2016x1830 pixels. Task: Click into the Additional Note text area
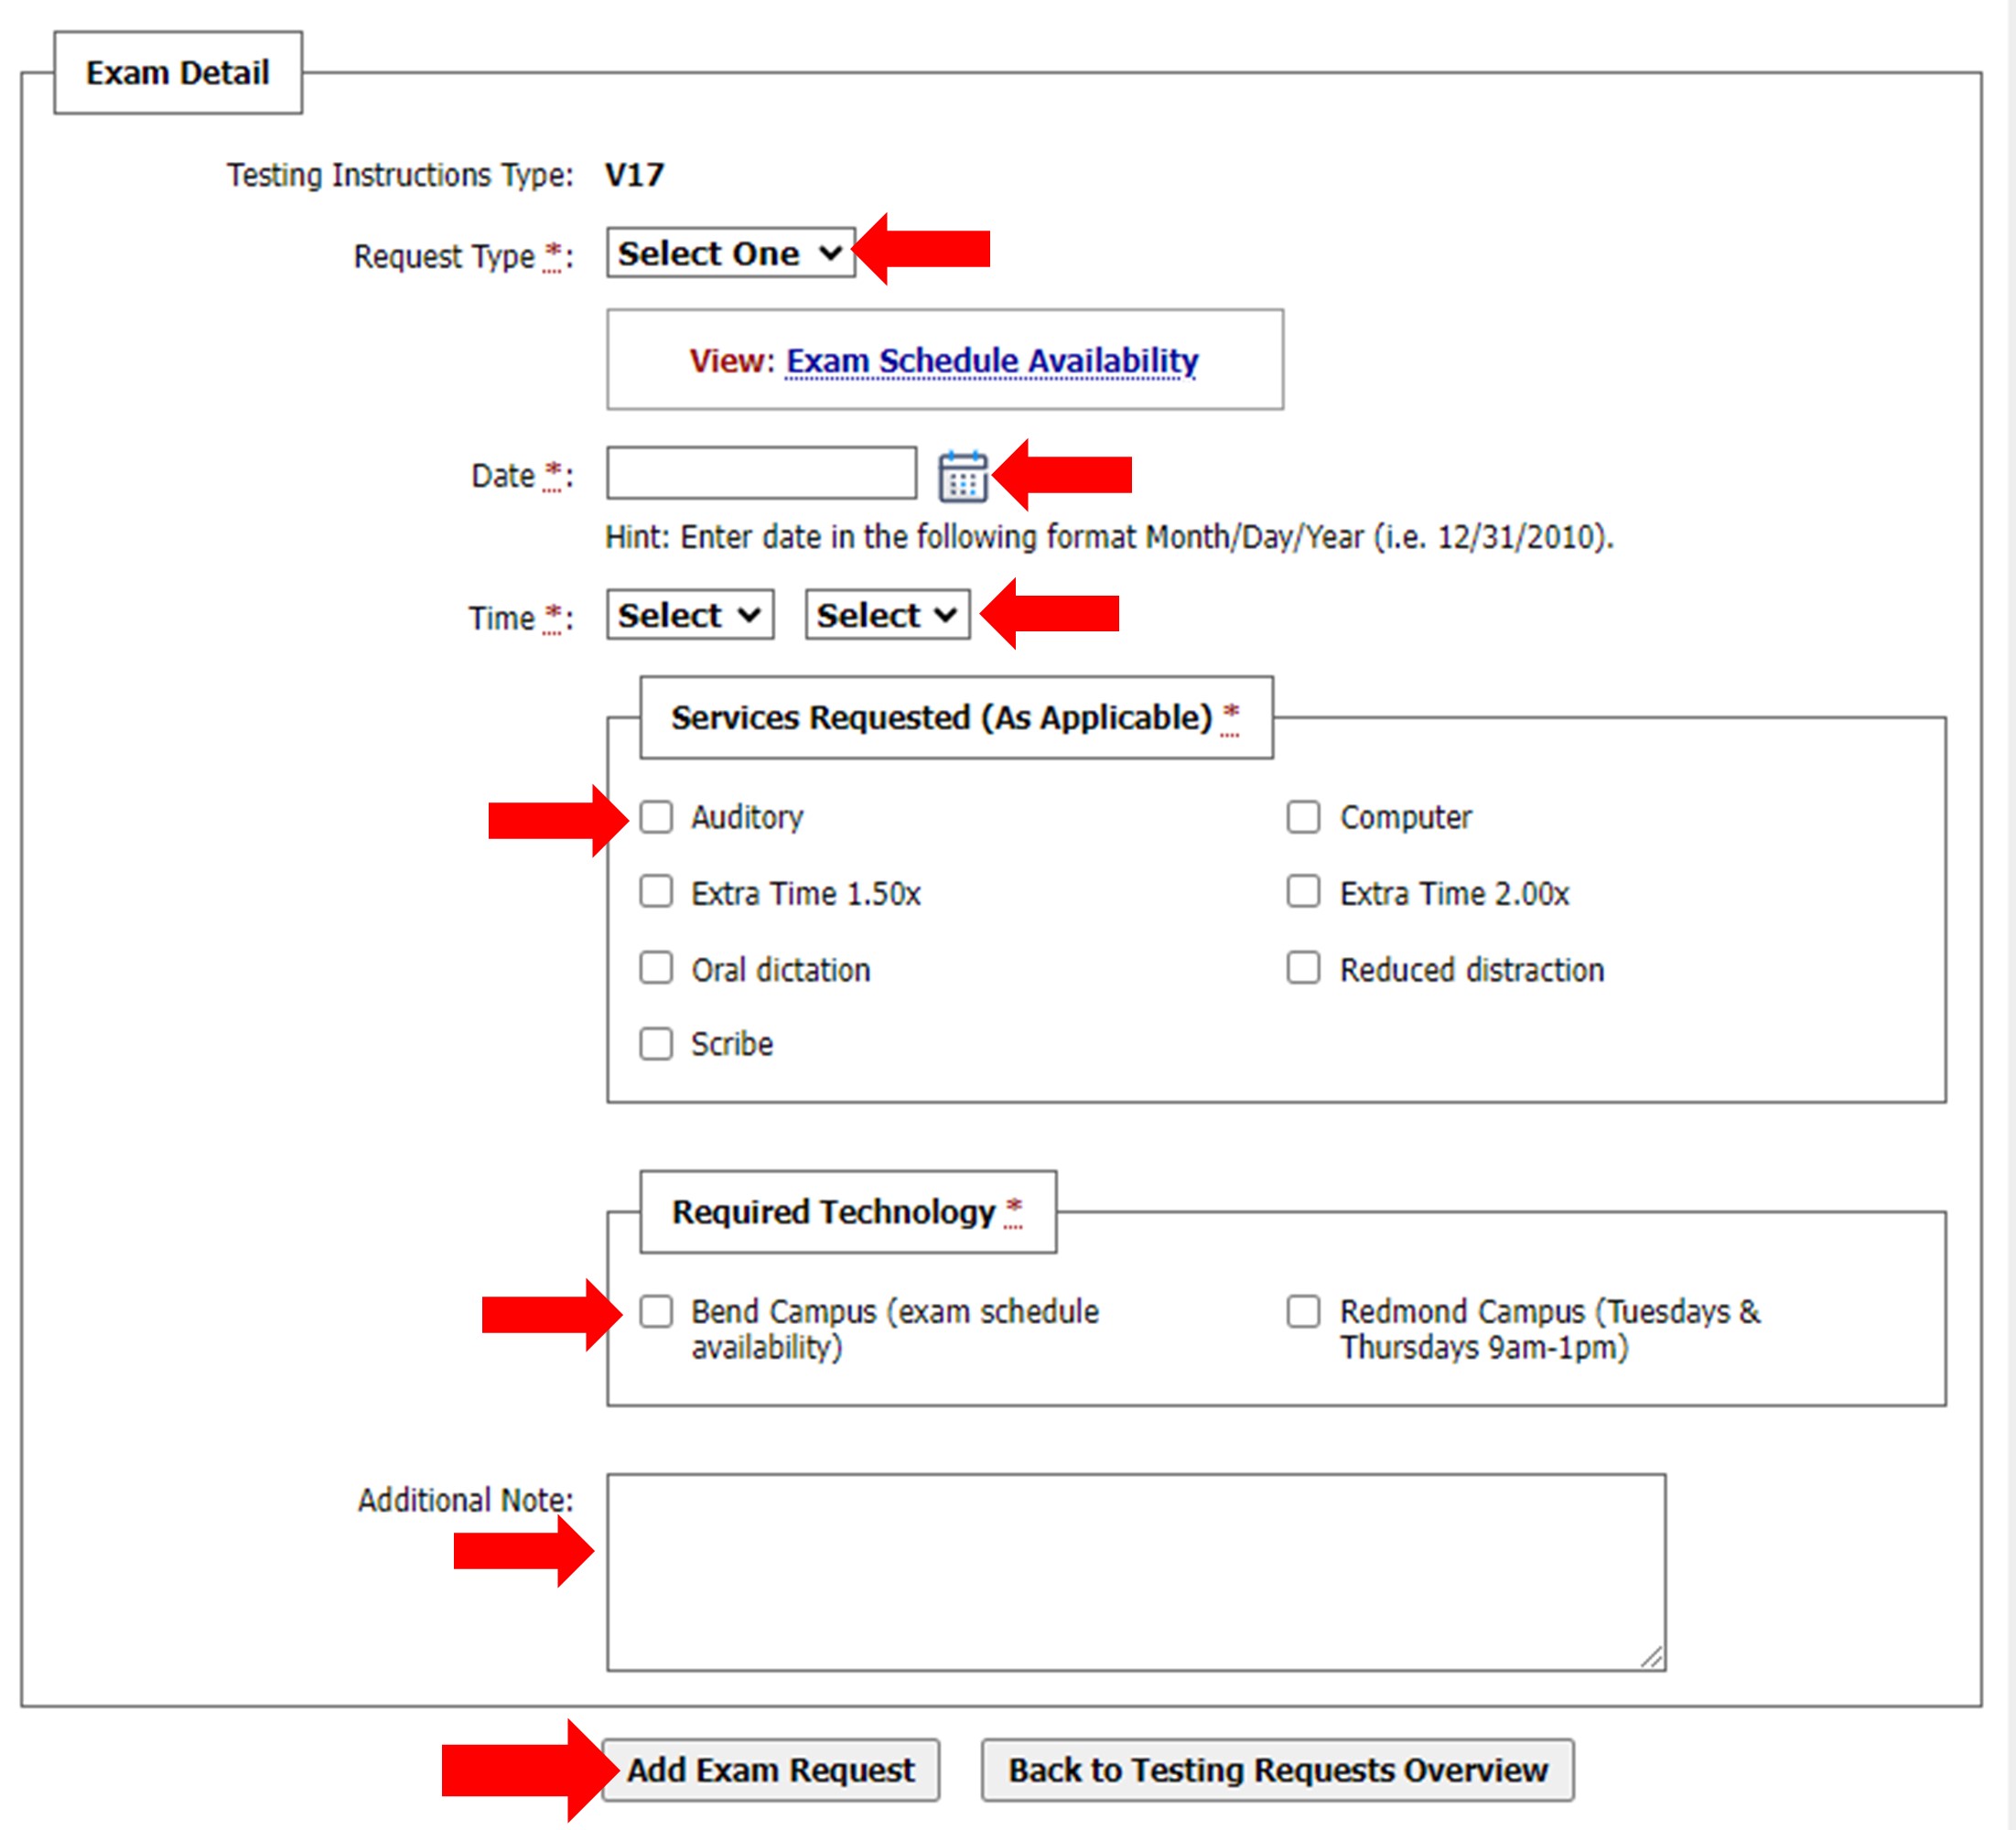pyautogui.click(x=1136, y=1572)
